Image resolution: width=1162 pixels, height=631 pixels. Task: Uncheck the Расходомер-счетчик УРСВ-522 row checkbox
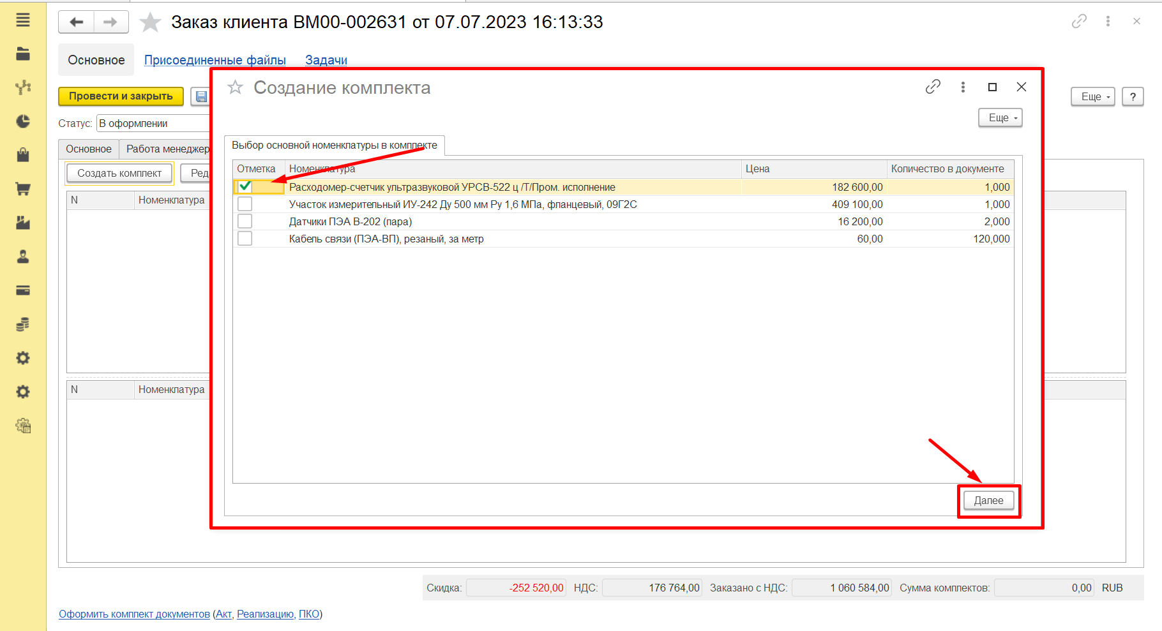click(245, 187)
